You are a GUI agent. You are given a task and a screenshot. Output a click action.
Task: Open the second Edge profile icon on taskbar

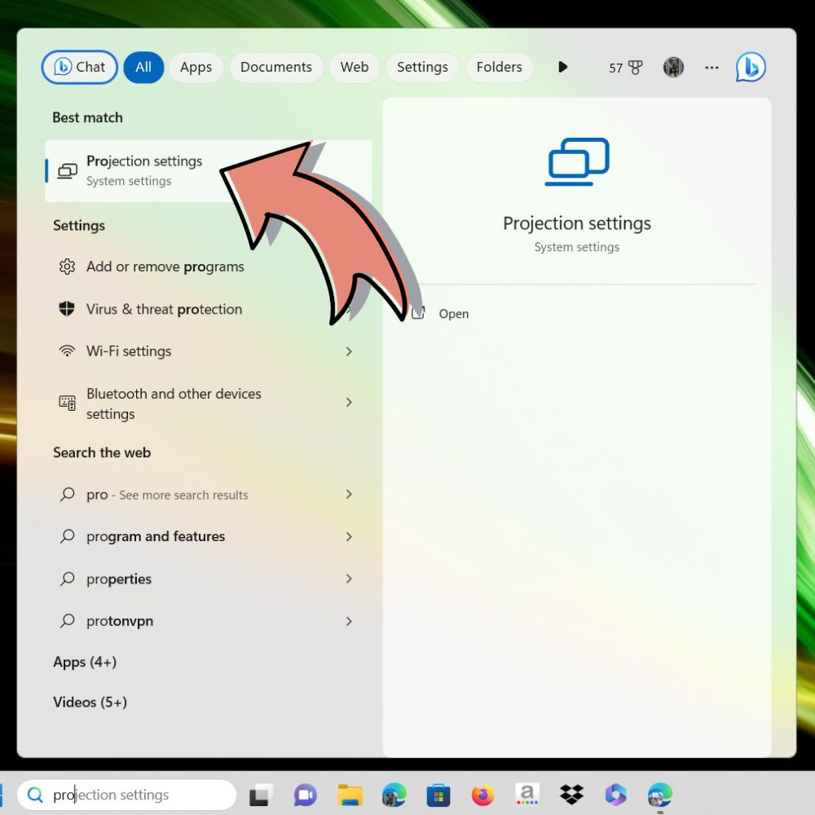pos(660,795)
